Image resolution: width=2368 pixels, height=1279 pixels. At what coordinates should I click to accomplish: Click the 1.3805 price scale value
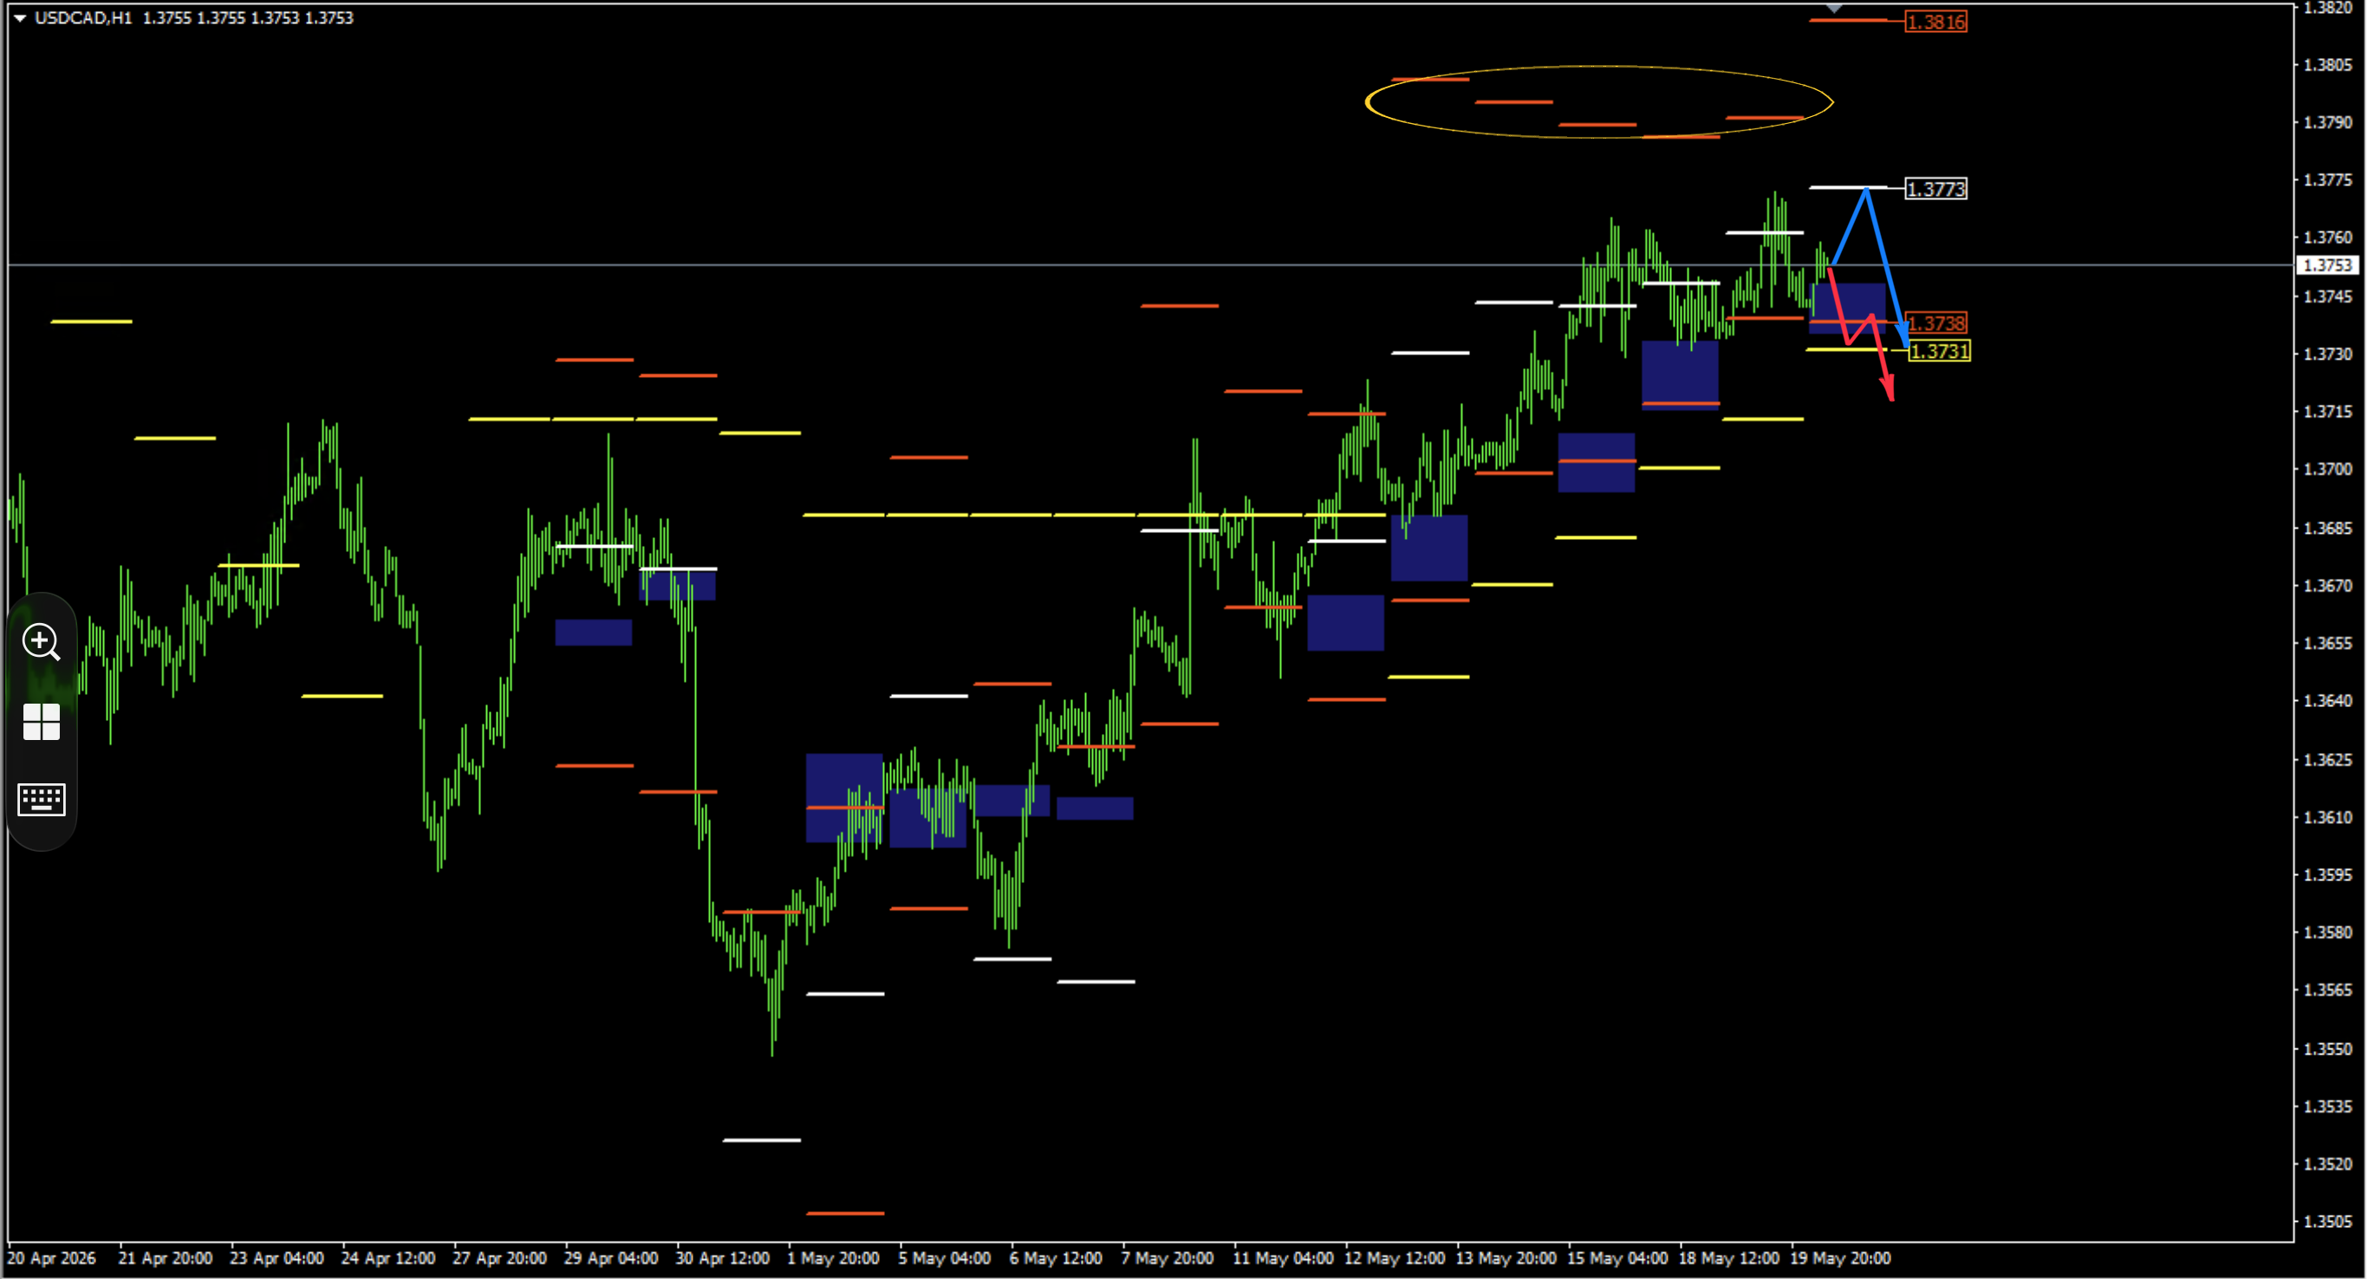2327,65
